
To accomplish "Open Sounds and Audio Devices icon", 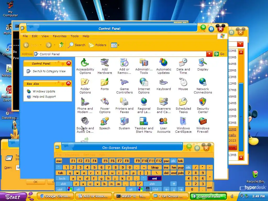I will (85, 125).
